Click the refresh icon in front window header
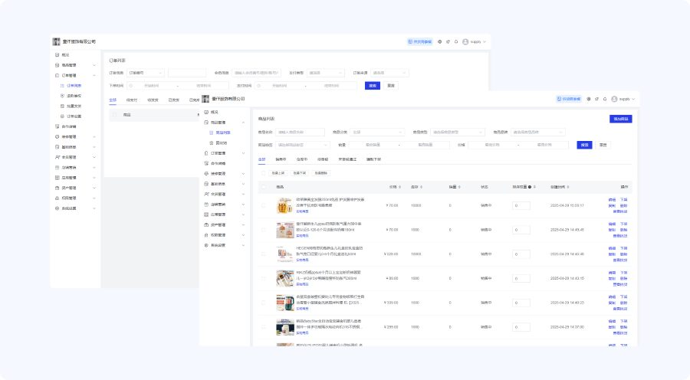The height and width of the screenshot is (380, 690). [x=596, y=99]
